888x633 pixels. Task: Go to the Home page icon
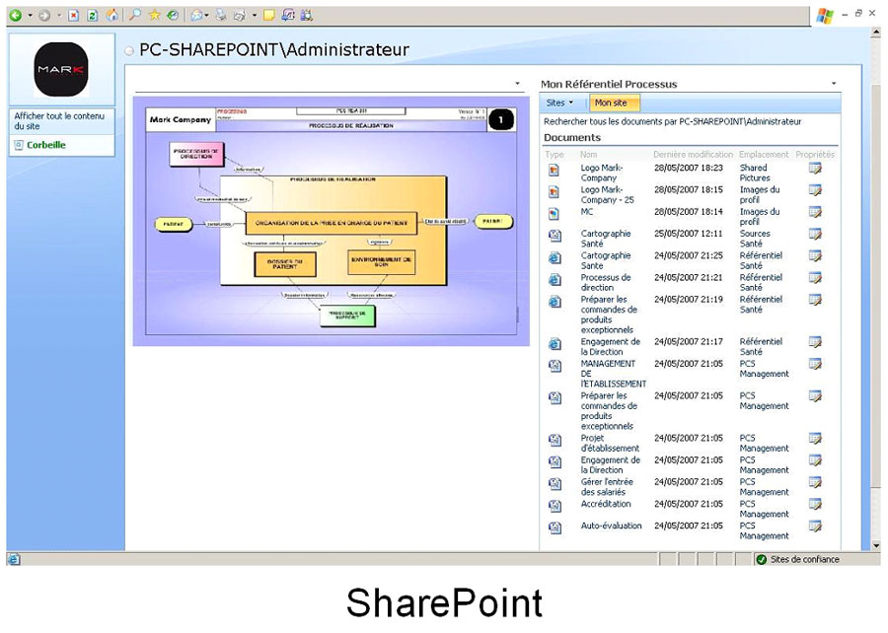tap(112, 15)
